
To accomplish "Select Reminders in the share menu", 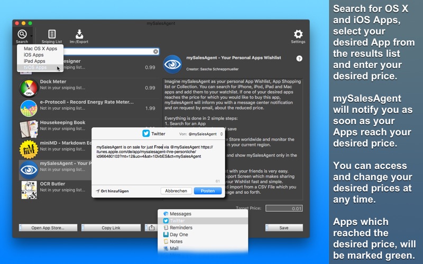I will [203, 228].
